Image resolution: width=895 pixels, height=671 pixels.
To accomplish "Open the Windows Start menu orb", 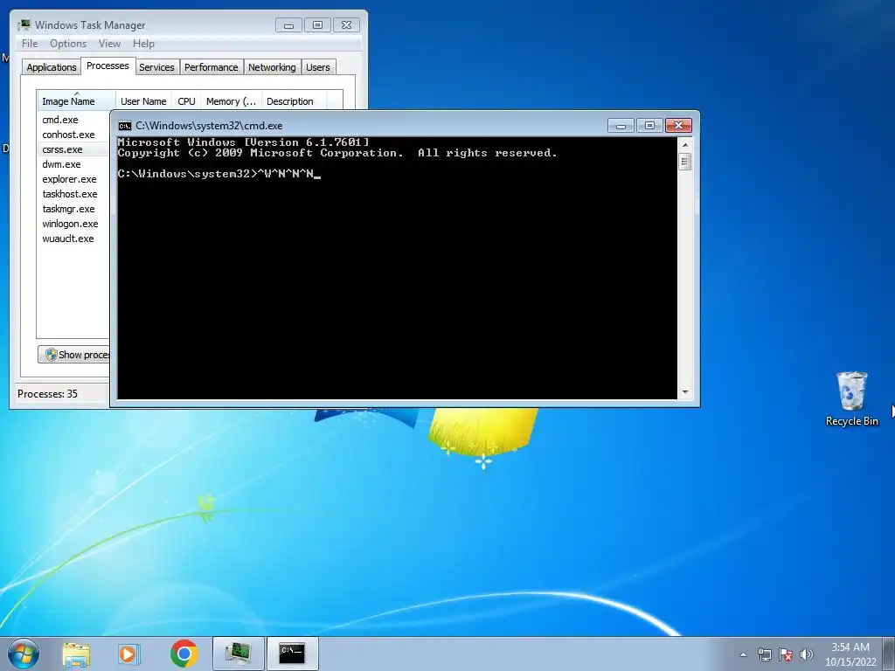I will coord(24,654).
